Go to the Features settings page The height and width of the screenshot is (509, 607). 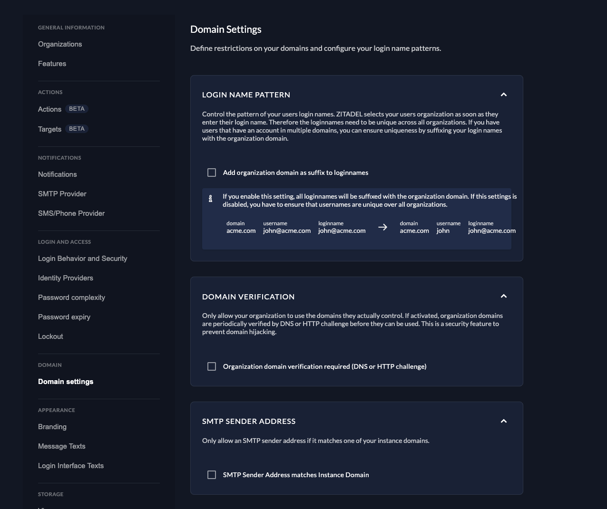click(52, 64)
